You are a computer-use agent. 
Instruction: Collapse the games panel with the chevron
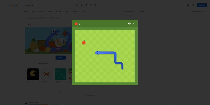(x=61, y=92)
